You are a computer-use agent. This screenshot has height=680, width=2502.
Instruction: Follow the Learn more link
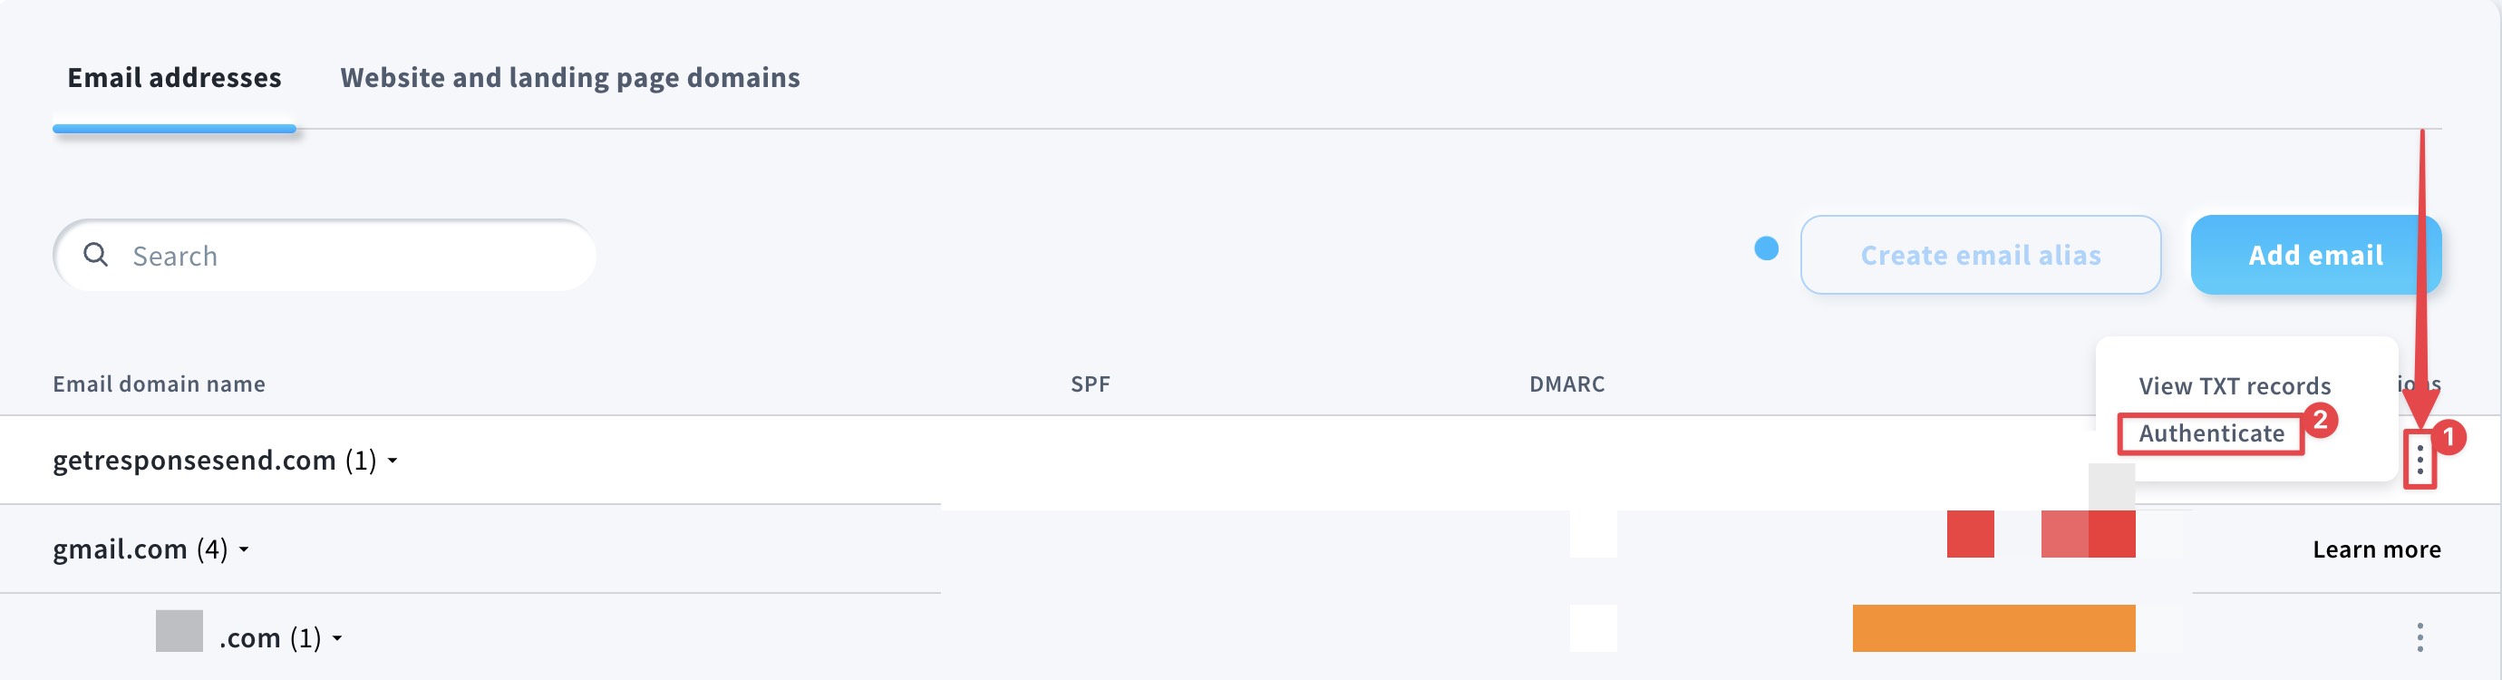(2376, 549)
